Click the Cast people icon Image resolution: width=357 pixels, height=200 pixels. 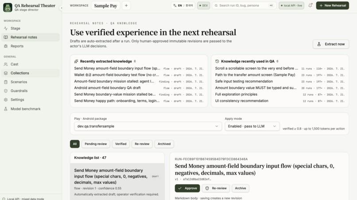[x=6, y=64]
